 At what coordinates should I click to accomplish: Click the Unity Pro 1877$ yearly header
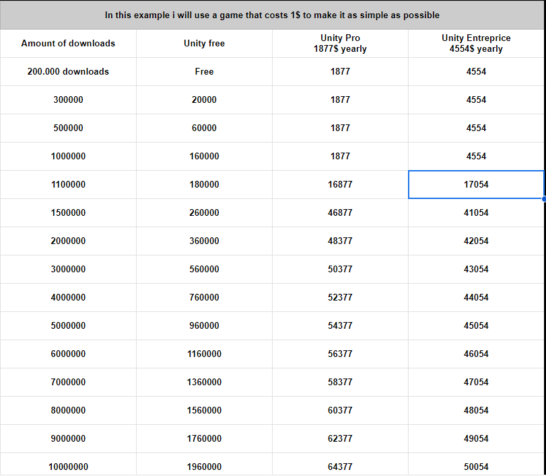pyautogui.click(x=340, y=43)
